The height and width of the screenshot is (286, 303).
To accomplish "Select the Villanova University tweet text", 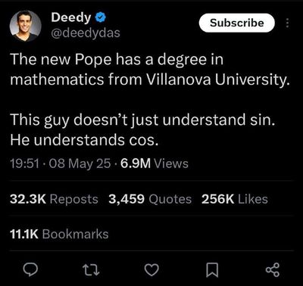I will [x=149, y=70].
